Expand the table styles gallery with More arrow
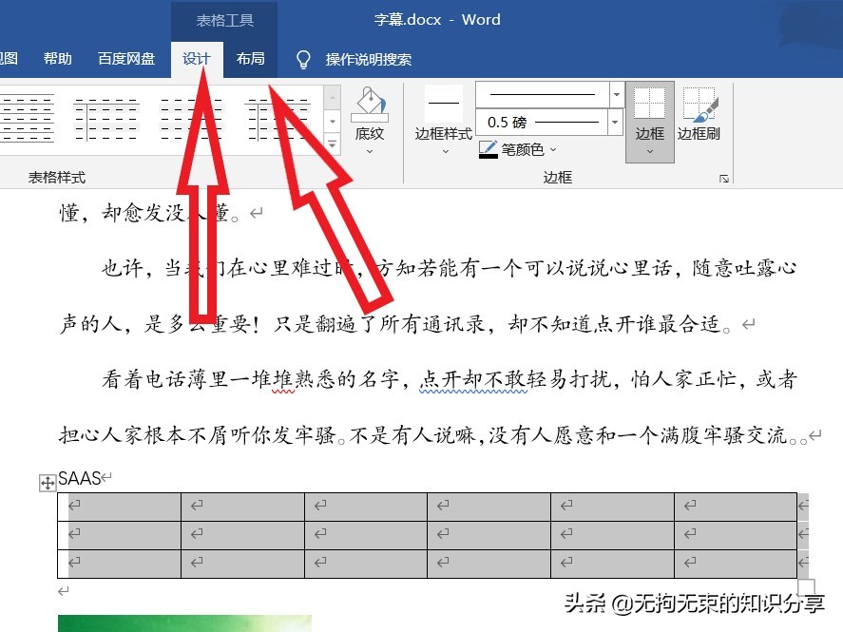The height and width of the screenshot is (632, 843). coord(332,144)
